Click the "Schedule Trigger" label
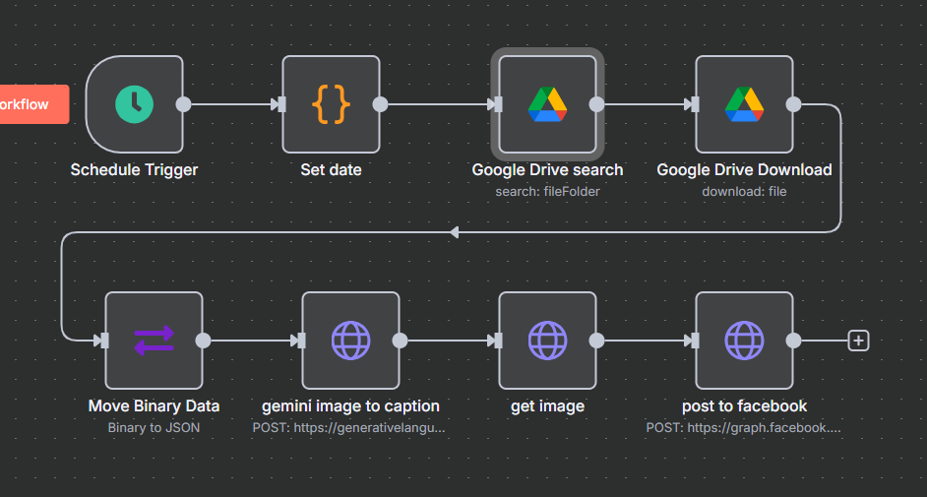 (x=134, y=170)
